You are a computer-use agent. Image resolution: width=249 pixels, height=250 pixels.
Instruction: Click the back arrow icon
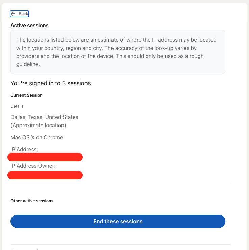tap(13, 14)
